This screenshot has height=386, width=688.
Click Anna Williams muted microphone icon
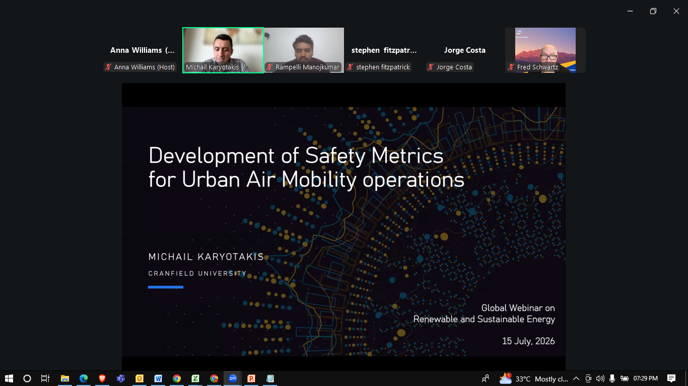[x=108, y=67]
